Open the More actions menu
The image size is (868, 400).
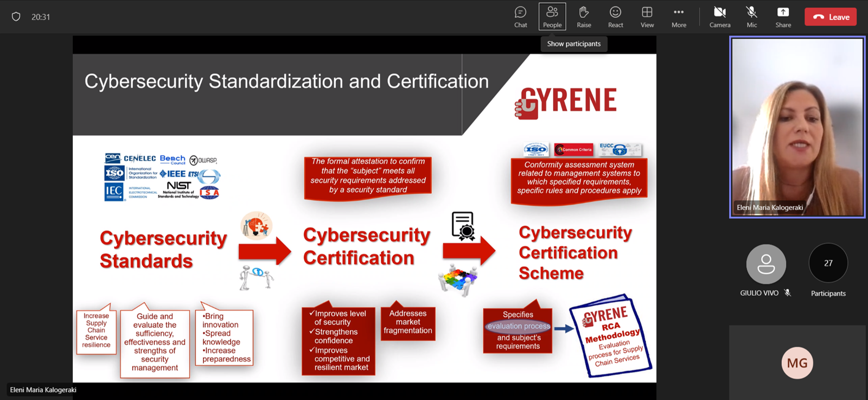(x=679, y=17)
